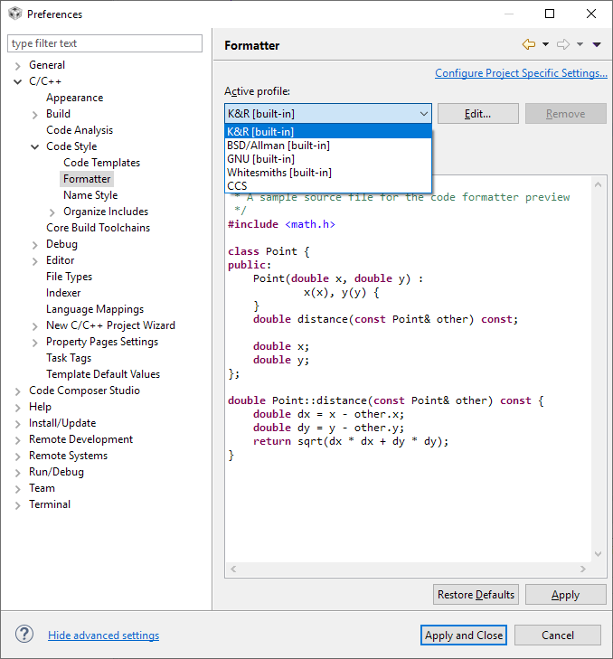Viewport: 613px width, 659px height.
Task: Click Apply and Close button
Action: click(x=464, y=635)
